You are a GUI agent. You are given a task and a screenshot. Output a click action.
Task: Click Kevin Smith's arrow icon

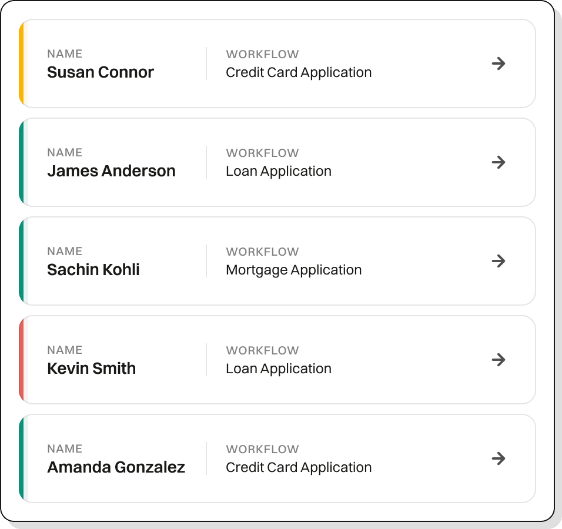point(498,360)
